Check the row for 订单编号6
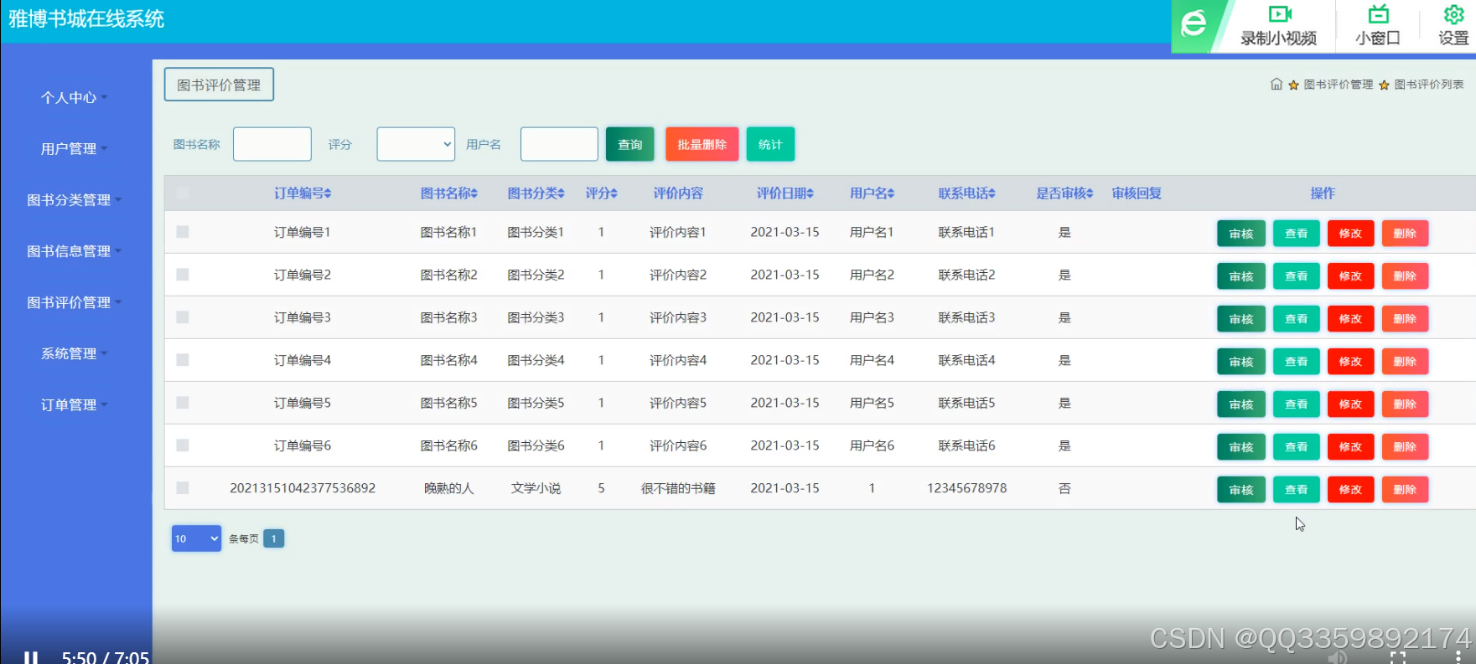 183,445
